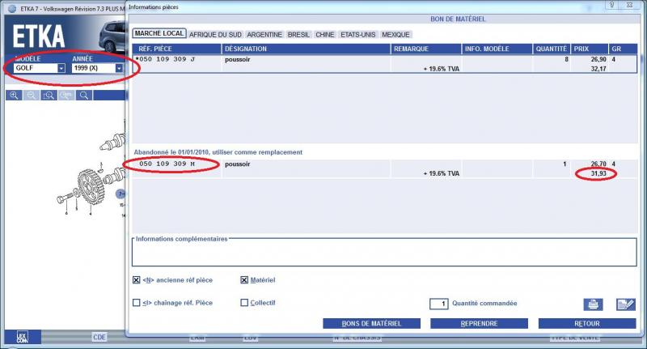Click the plain magnifier search icon
The height and width of the screenshot is (349, 647).
(84, 96)
